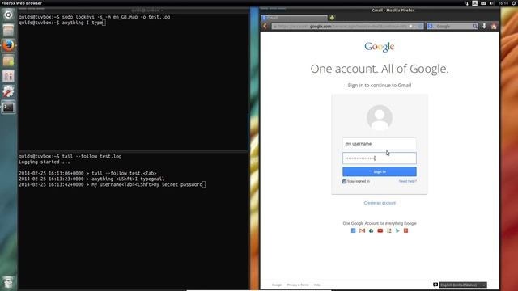The height and width of the screenshot is (291, 518).
Task: Open the Trash at the launcher bottom
Action: point(8,283)
